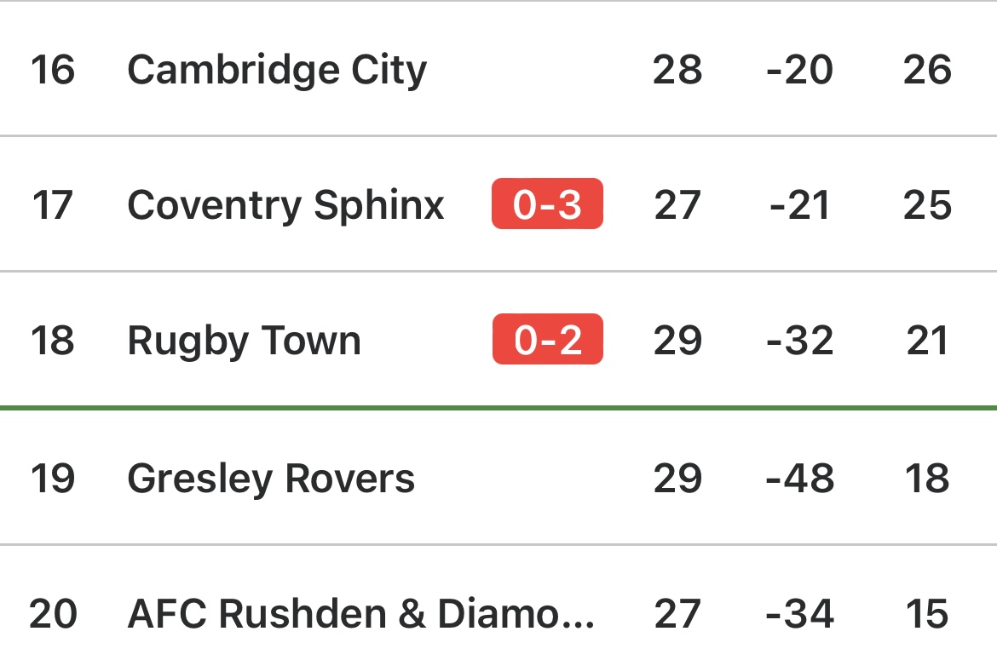Screen dimensions: 997x660
Task: Click Gresley Rovers' goal difference of -48
Action: pos(799,478)
